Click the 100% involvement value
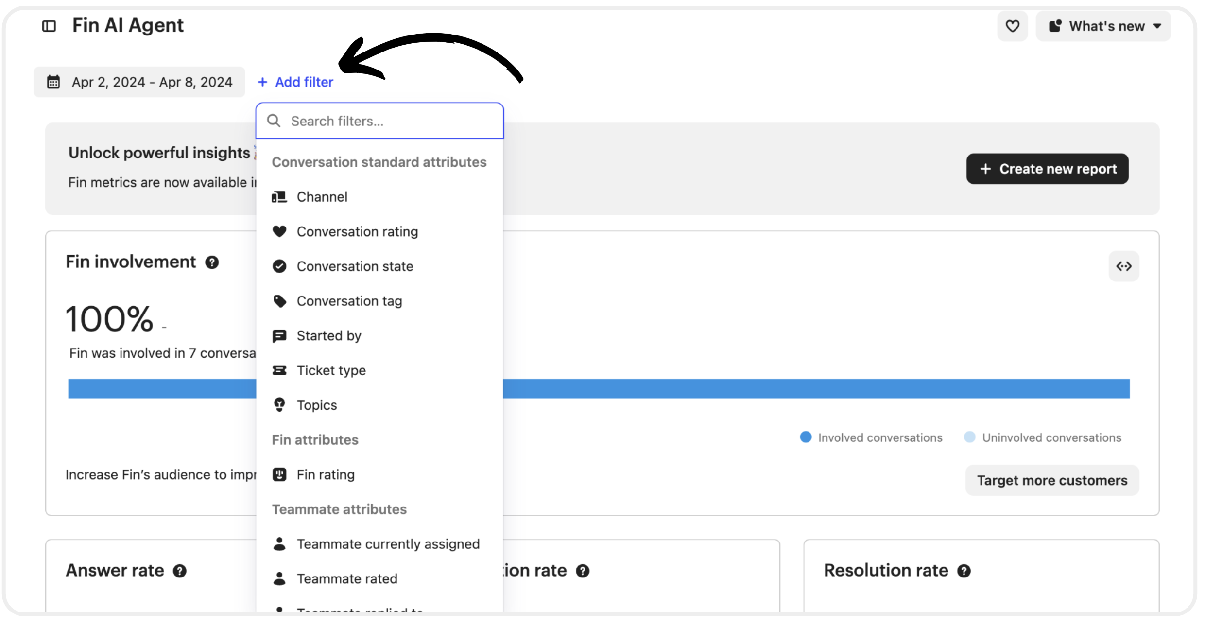 [x=110, y=319]
